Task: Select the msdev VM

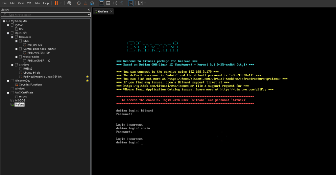Action: pos(23,96)
